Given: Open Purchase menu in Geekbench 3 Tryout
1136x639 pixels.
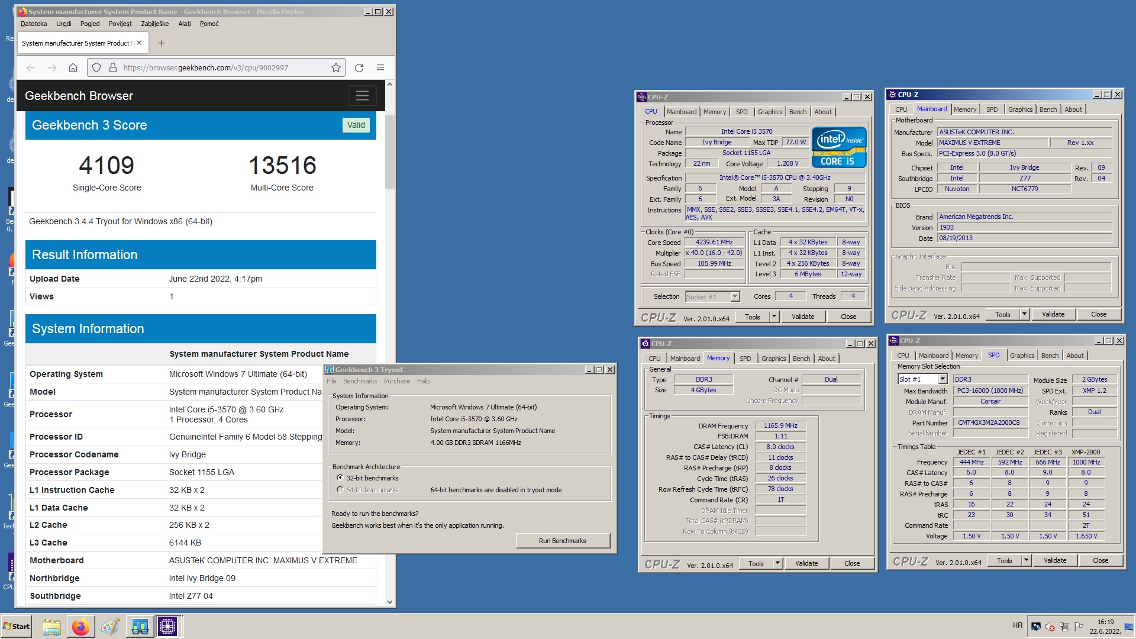Looking at the screenshot, I should click(396, 381).
